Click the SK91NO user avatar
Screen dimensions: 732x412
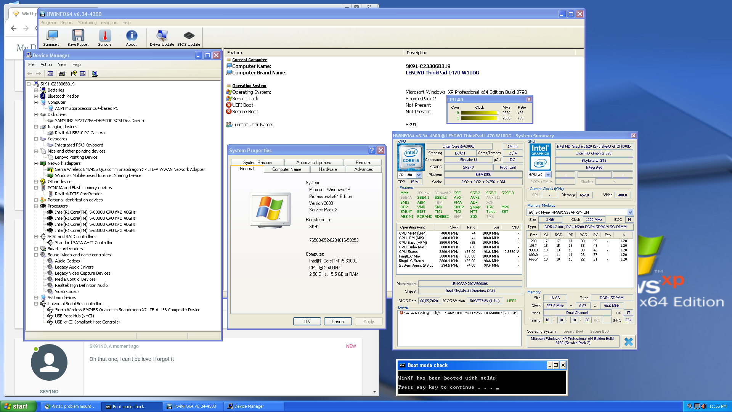49,362
